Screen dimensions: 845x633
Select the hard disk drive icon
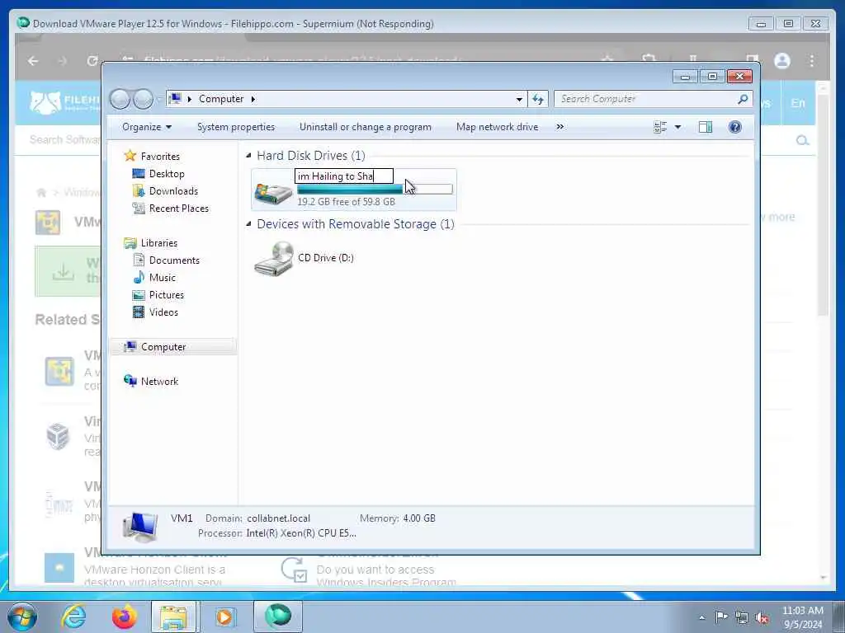pyautogui.click(x=273, y=192)
